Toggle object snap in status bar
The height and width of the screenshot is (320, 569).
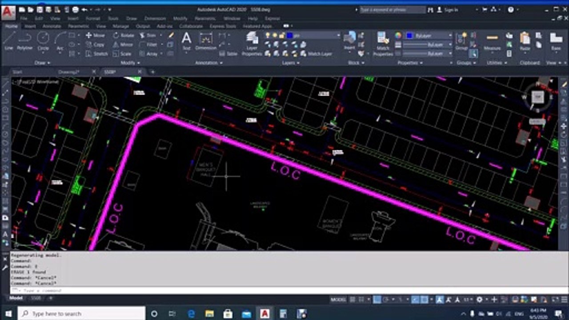point(425,300)
